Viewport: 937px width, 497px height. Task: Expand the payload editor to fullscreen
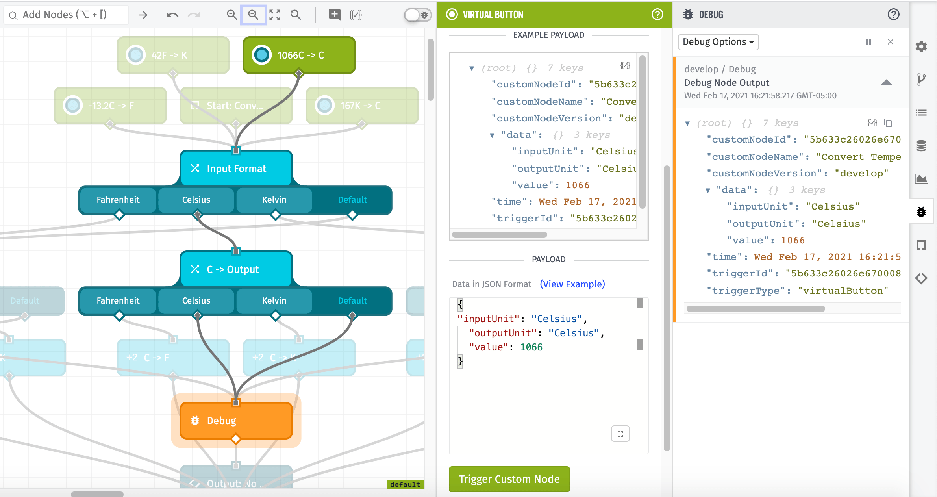[x=620, y=434]
